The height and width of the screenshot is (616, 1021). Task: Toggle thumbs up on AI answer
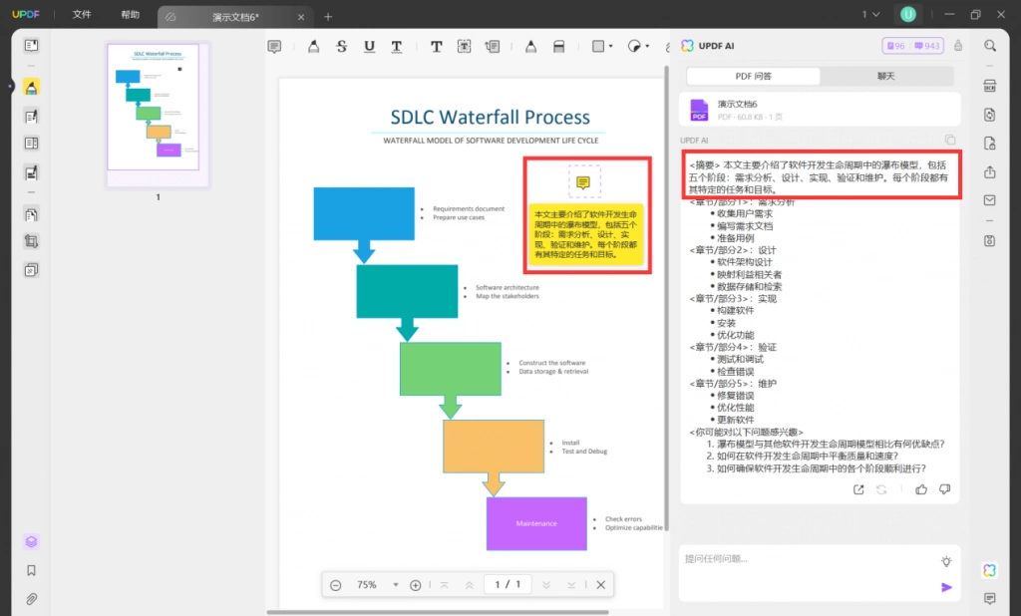pos(921,489)
